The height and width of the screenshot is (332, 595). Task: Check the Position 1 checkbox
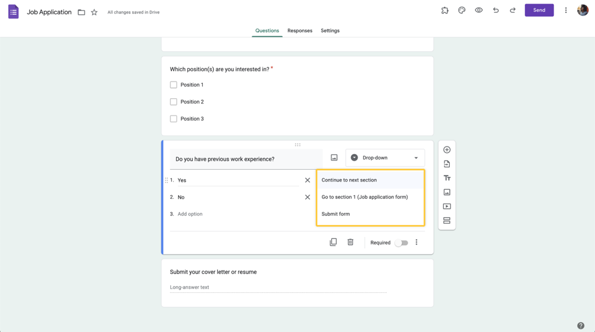click(x=174, y=85)
